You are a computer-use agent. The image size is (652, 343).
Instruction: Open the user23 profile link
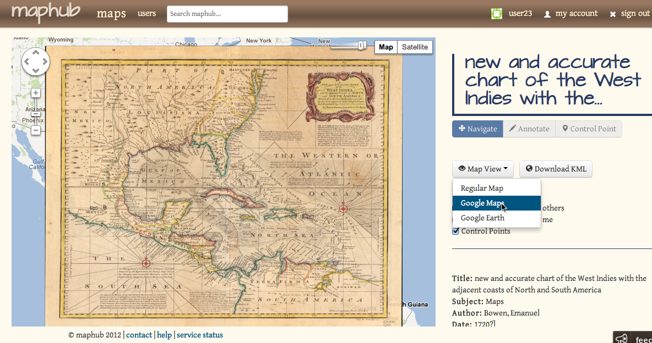[520, 13]
